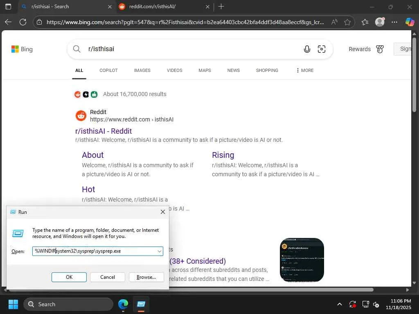
Task: Open the Hot sublink
Action: (x=88, y=189)
